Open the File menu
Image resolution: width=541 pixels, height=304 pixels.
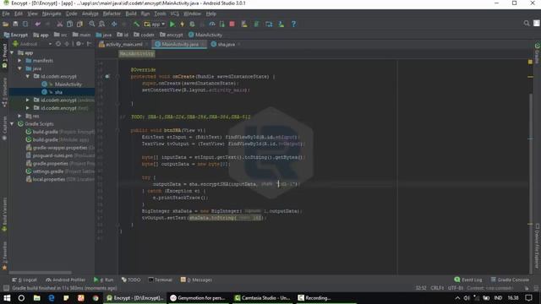(6, 14)
